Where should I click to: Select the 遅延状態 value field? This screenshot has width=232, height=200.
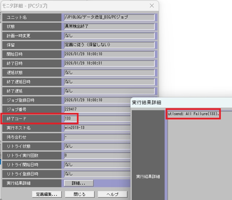point(109,72)
